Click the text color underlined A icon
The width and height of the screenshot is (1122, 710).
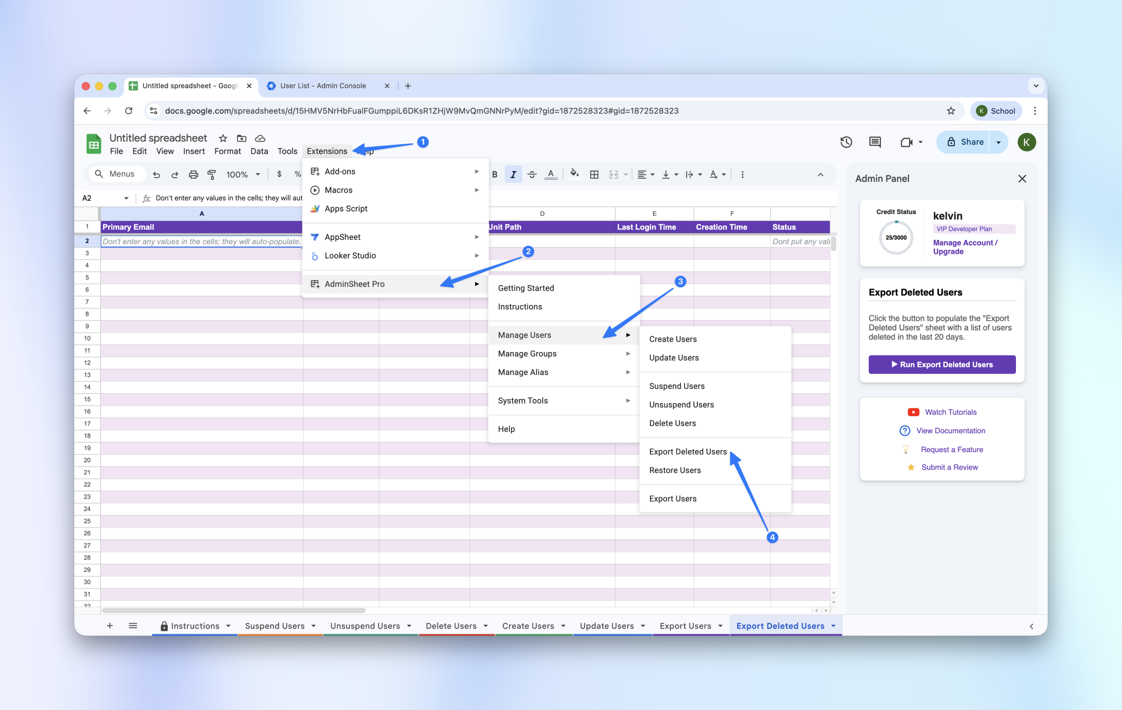tap(551, 175)
